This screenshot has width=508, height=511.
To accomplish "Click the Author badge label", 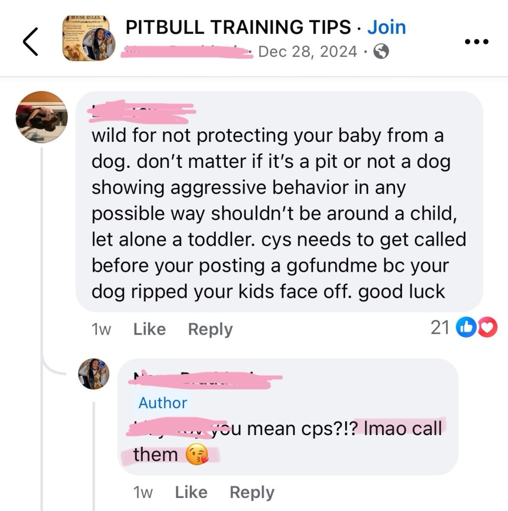I will pyautogui.click(x=163, y=403).
